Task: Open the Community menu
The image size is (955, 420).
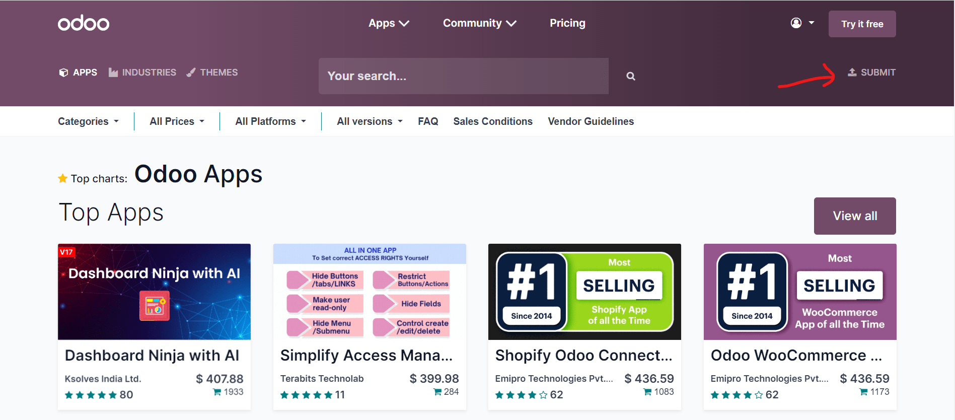Action: tap(480, 23)
